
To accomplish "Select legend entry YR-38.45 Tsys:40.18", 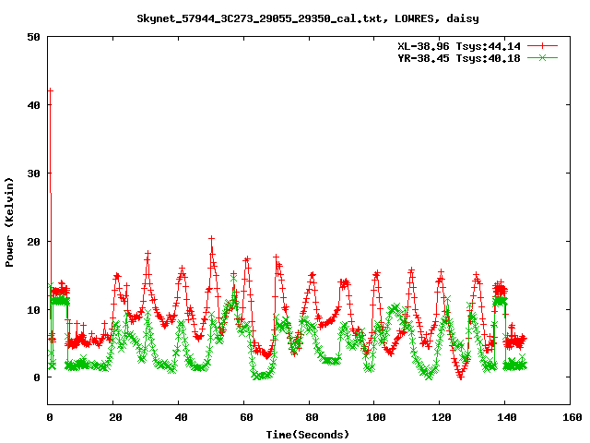I will point(459,58).
